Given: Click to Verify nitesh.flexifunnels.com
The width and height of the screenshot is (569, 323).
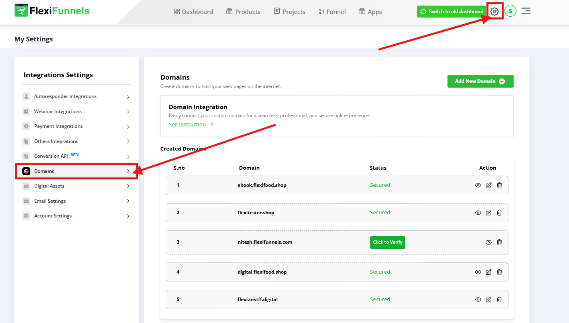Looking at the screenshot, I should (x=388, y=242).
